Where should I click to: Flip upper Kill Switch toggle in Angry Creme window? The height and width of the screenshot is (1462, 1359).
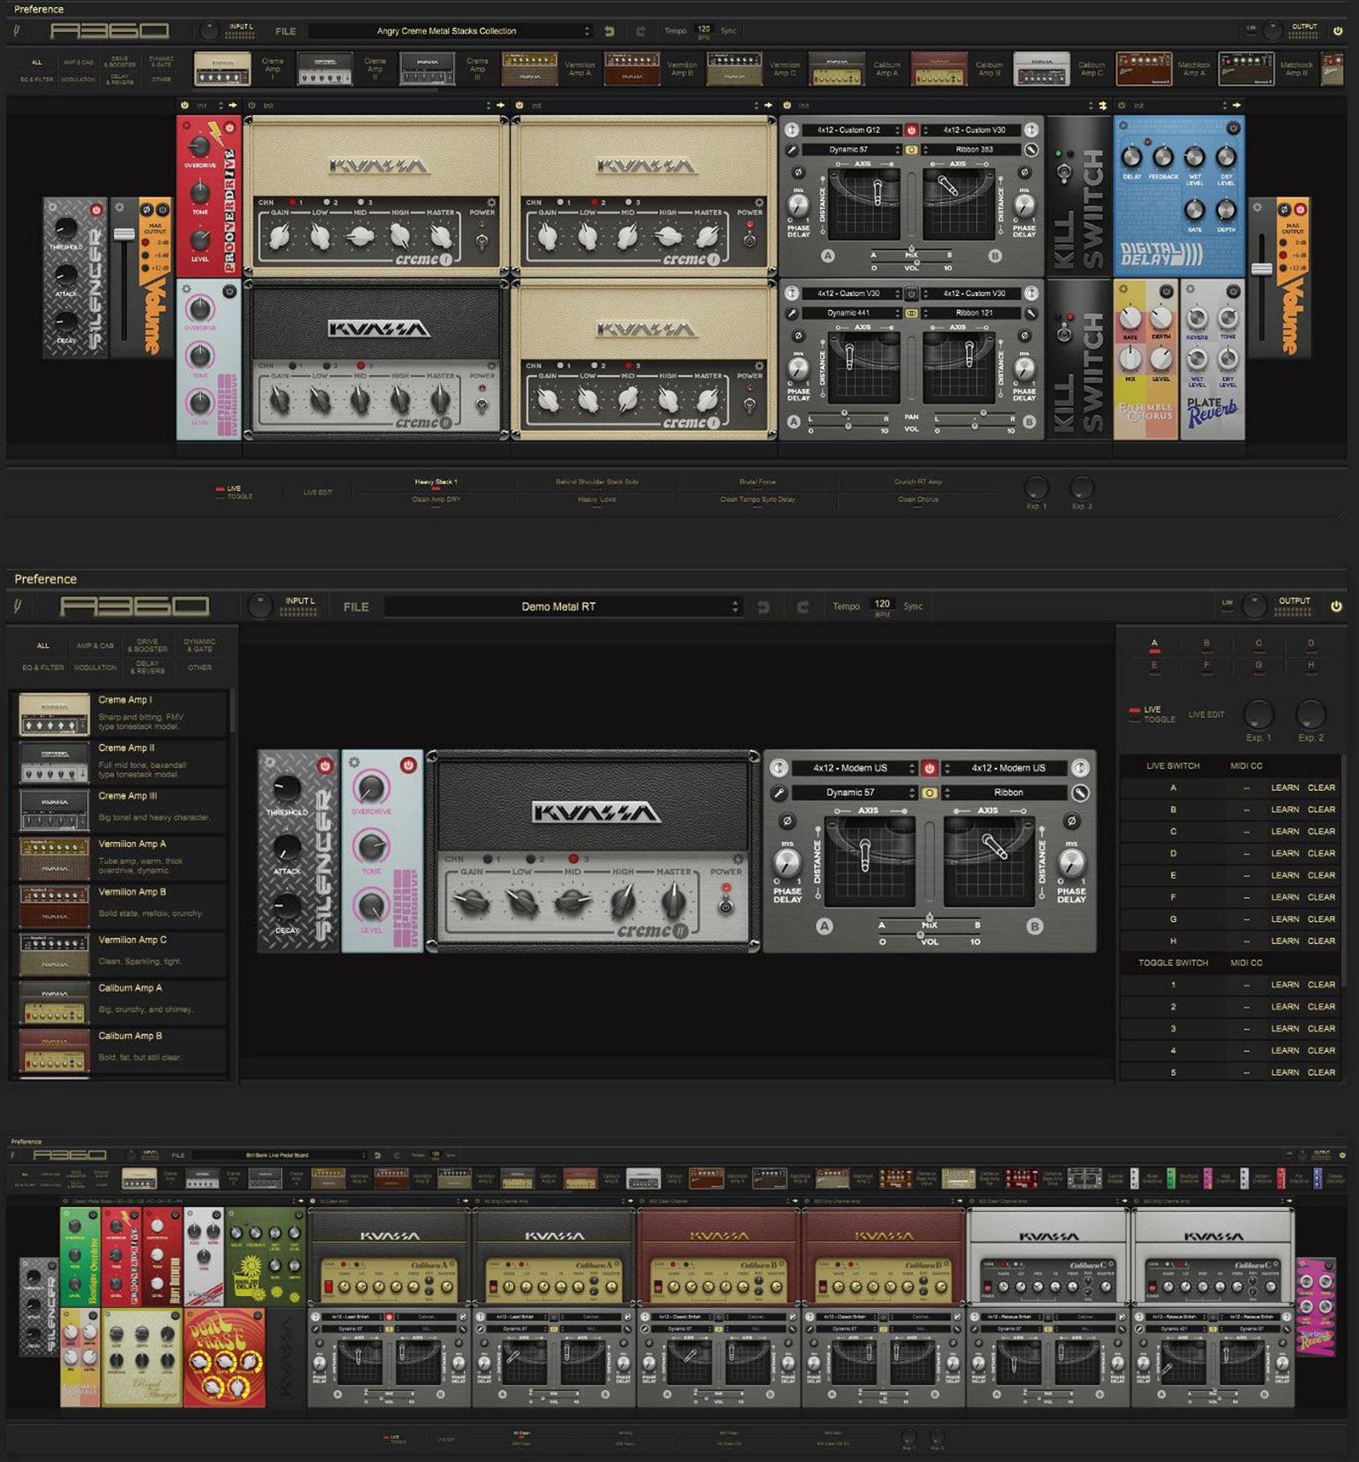coord(1064,173)
